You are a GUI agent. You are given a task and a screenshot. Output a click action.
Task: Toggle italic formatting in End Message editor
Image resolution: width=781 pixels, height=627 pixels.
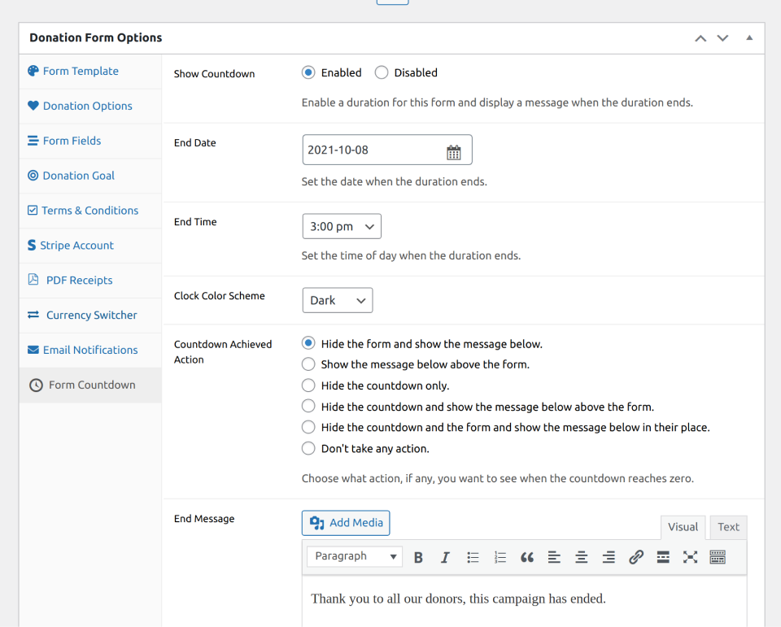coord(445,557)
